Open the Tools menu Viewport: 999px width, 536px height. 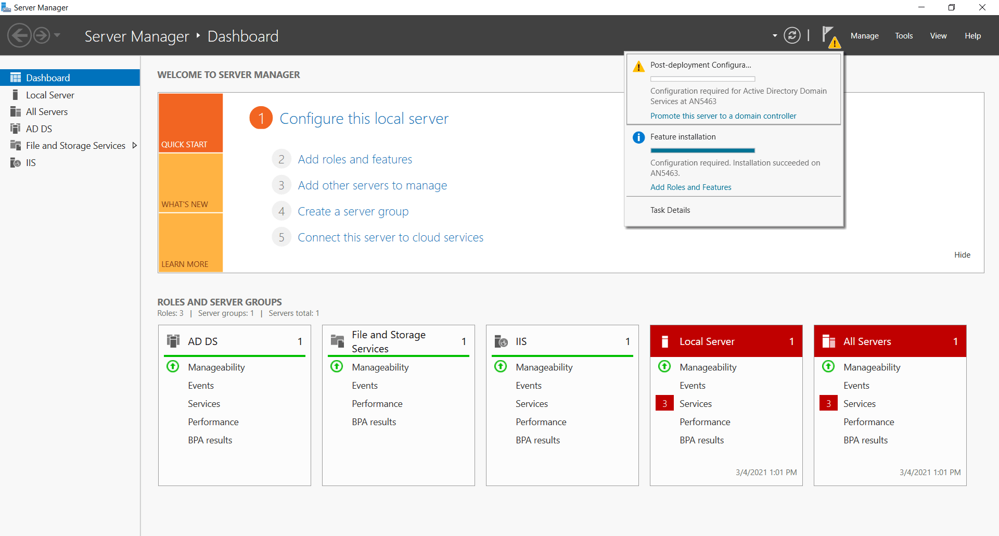[x=904, y=36]
